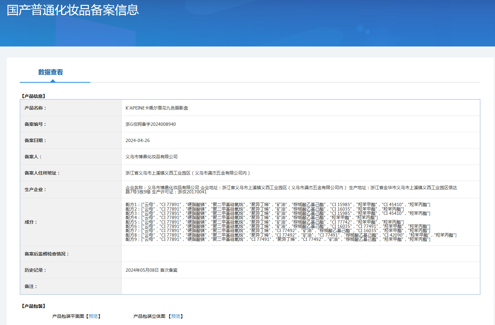Click the 成分 row label
495x325 pixels.
31,222
